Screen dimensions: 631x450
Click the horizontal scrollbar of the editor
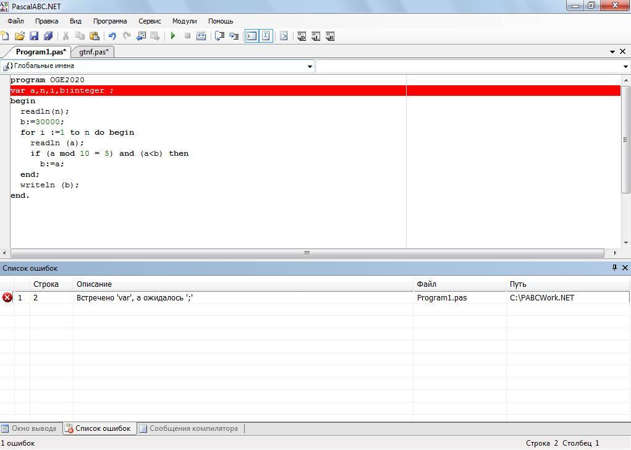pyautogui.click(x=307, y=253)
